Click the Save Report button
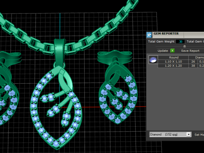 coord(192,51)
